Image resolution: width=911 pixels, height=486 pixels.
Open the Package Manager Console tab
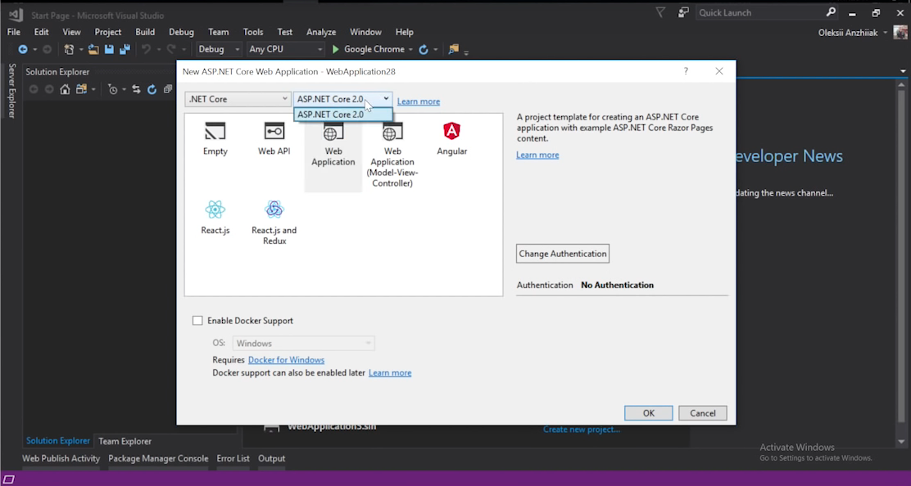coord(158,458)
